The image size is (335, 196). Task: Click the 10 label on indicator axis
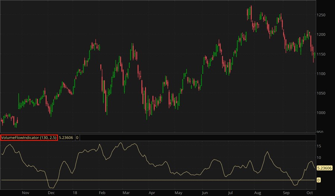point(319,158)
